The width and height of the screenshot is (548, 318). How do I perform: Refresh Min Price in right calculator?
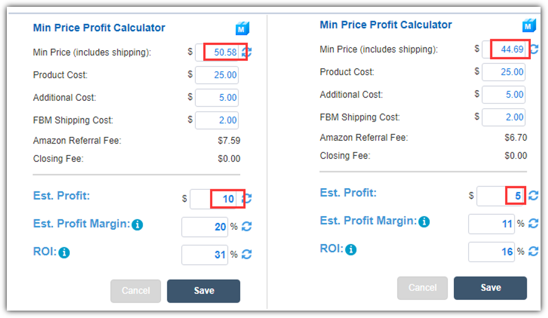click(x=534, y=50)
